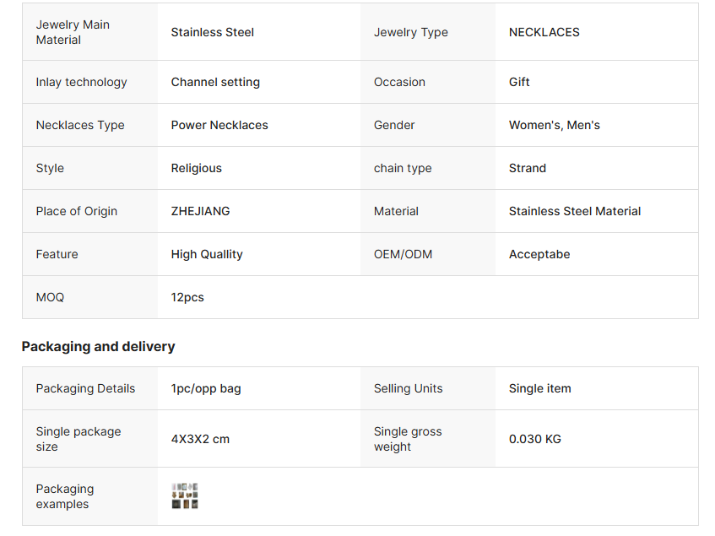
Task: Click the Jewelry Main Material label
Action: [x=73, y=32]
